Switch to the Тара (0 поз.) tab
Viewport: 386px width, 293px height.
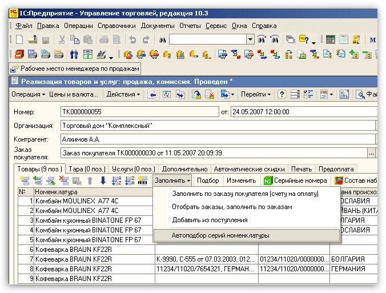click(x=87, y=169)
